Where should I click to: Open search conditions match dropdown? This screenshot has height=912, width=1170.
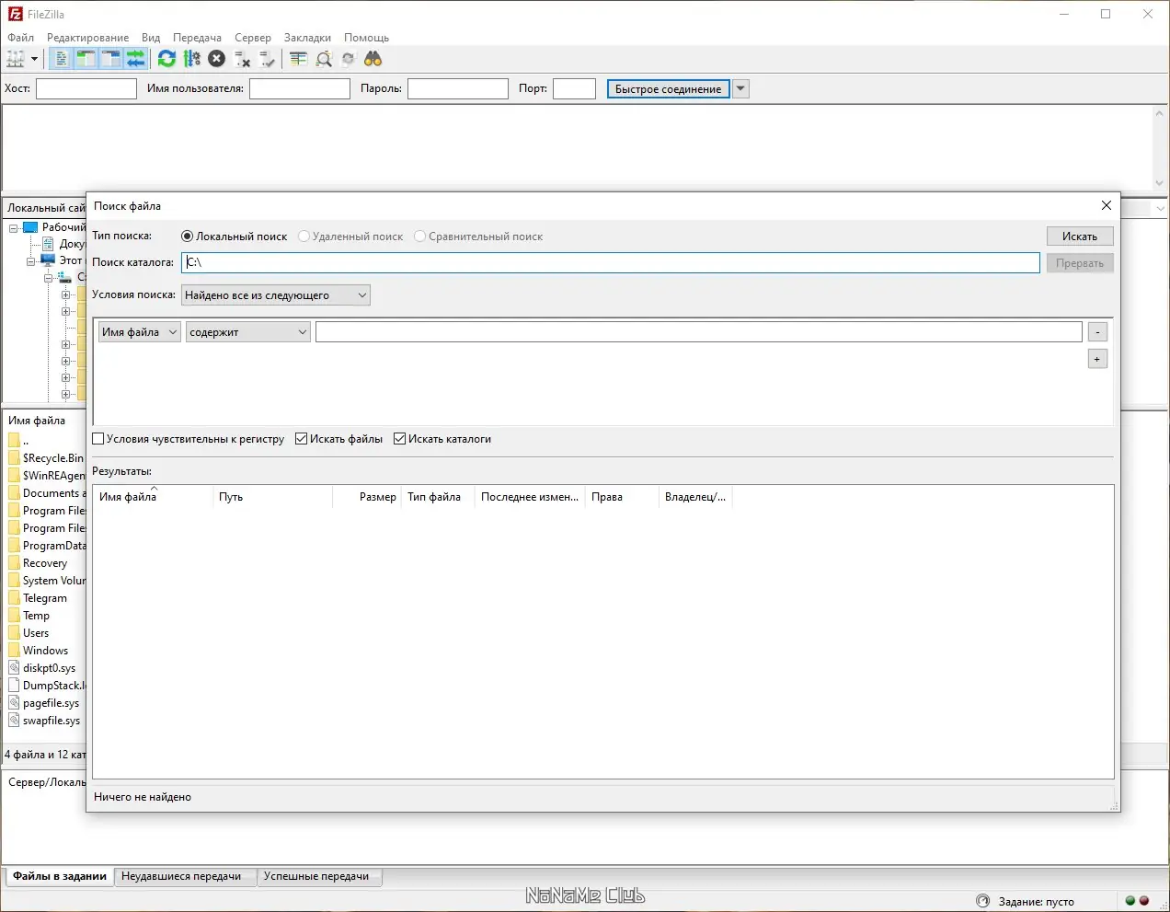point(276,295)
